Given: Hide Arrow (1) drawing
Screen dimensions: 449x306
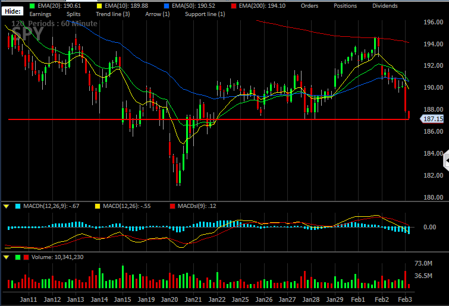Looking at the screenshot, I should pyautogui.click(x=158, y=14).
